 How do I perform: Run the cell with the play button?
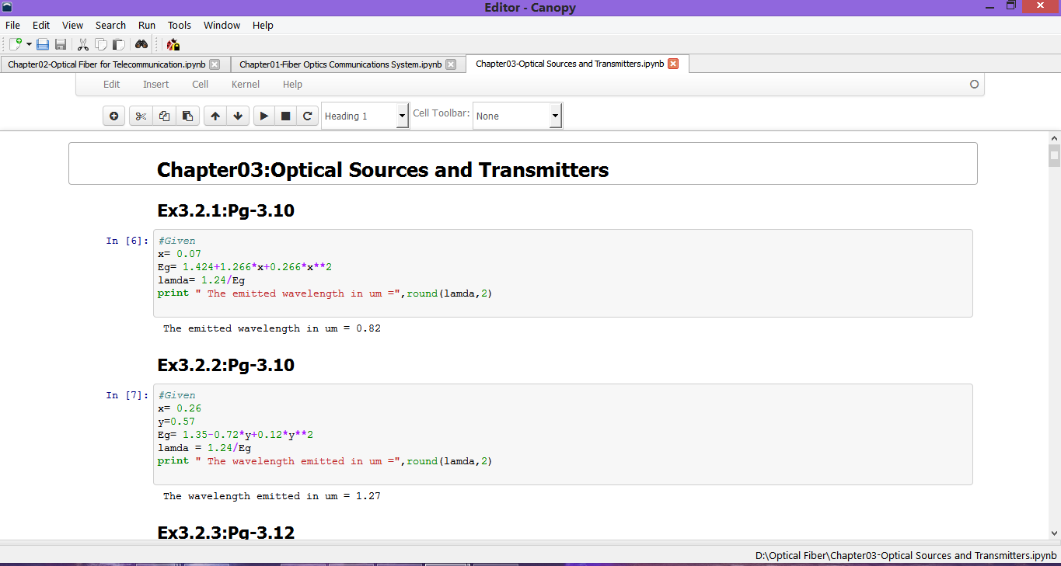264,116
